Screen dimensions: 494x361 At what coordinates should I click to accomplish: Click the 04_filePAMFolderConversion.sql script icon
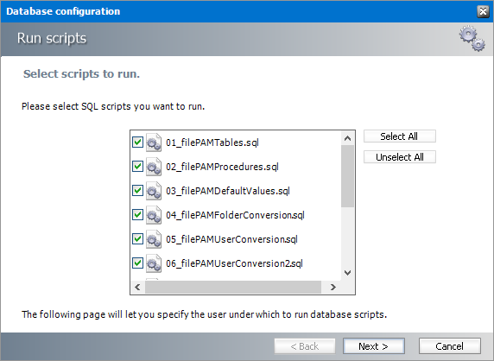click(154, 215)
